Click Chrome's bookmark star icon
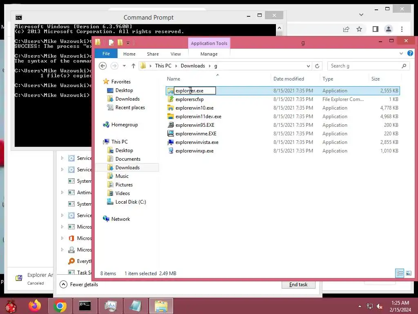 pos(359,29)
